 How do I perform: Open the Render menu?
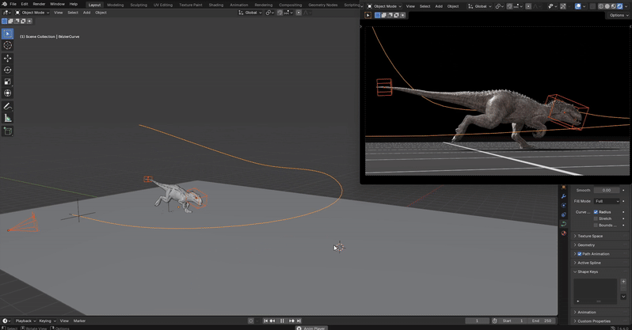tap(39, 4)
